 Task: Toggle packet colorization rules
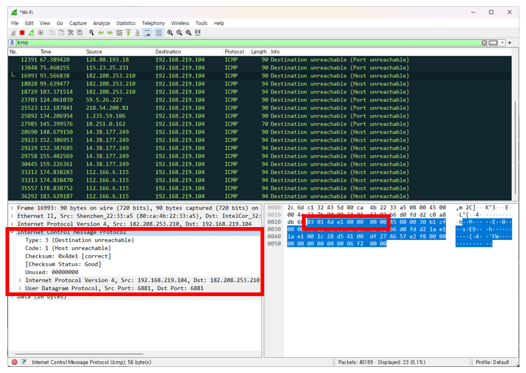(x=159, y=32)
